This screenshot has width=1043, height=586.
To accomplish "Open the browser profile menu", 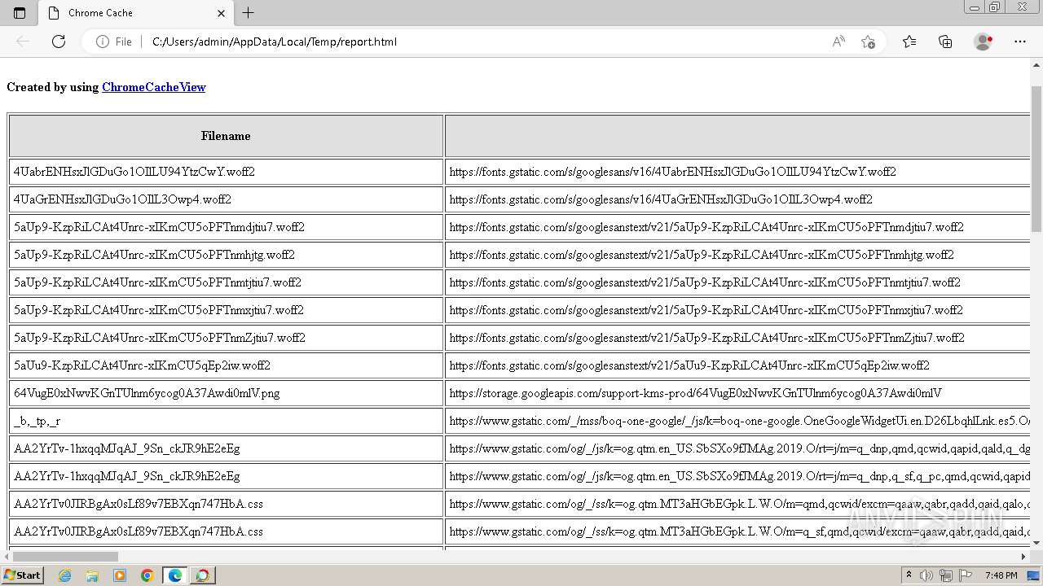I will (984, 42).
